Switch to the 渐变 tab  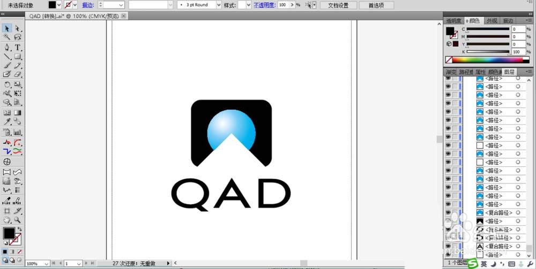[451, 72]
